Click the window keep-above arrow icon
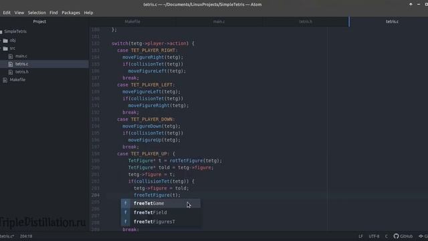The width and height of the screenshot is (428, 241). click(x=411, y=4)
